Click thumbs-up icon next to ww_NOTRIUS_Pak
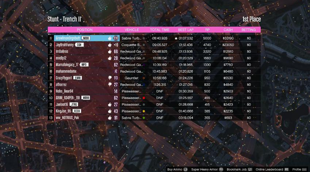The image size is (310, 172). [x=110, y=118]
